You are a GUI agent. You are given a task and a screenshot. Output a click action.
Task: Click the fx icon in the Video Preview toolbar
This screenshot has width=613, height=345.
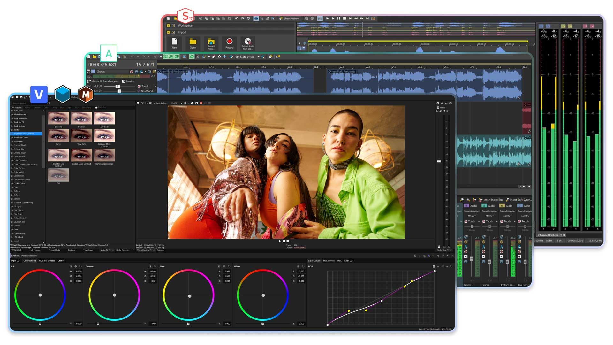(x=146, y=103)
